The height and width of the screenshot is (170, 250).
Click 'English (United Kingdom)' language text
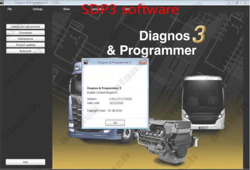coord(102,92)
